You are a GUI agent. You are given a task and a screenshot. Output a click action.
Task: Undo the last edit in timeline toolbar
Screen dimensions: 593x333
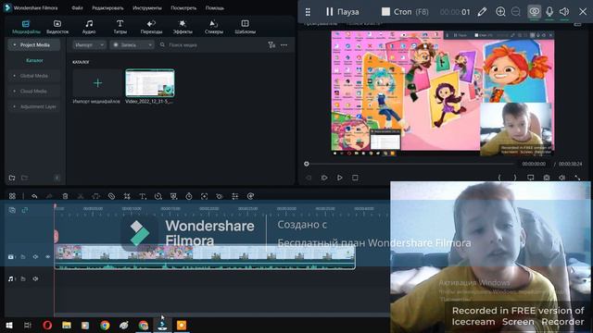coord(34,196)
